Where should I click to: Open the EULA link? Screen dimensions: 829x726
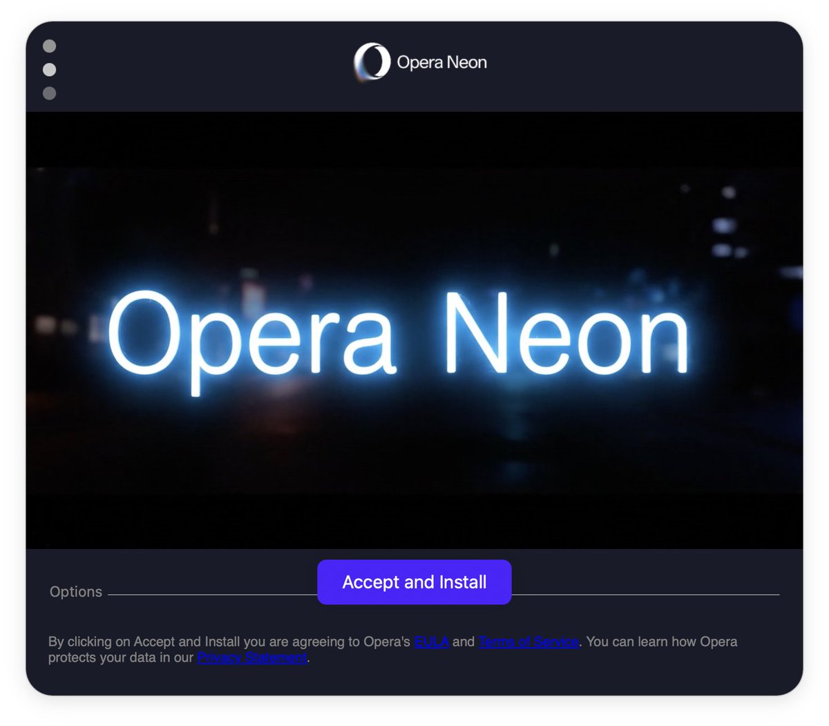(432, 642)
